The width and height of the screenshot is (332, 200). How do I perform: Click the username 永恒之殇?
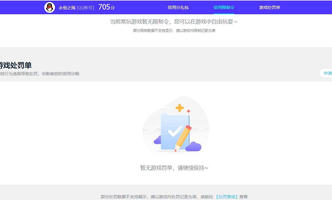click(67, 8)
